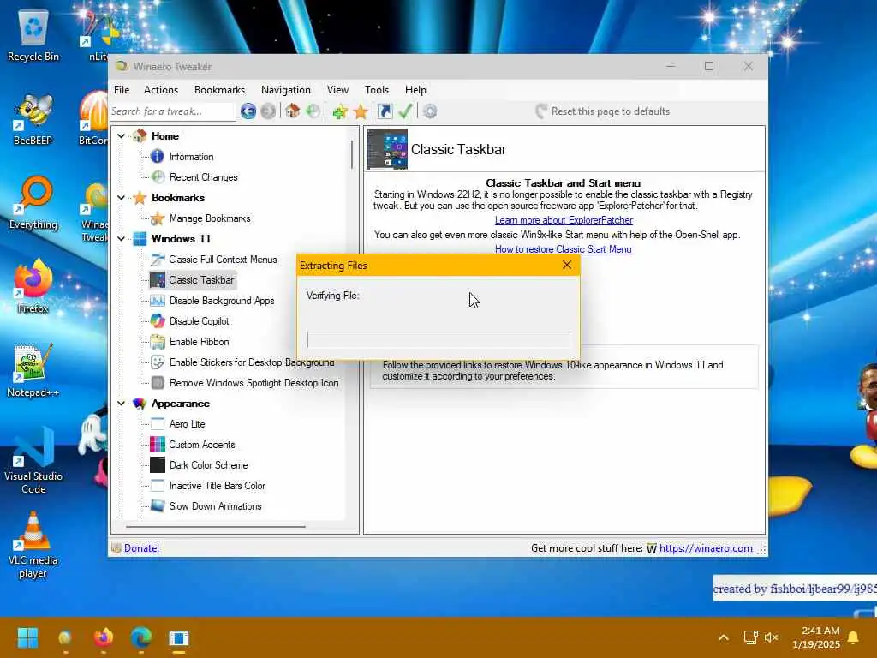Open VLC media player desktop shortcut
This screenshot has width=877, height=658.
click(33, 545)
